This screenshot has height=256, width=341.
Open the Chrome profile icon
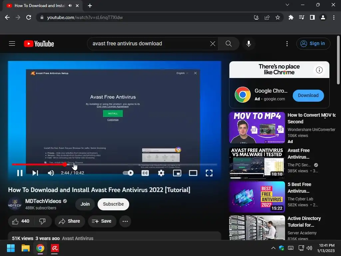point(323,17)
